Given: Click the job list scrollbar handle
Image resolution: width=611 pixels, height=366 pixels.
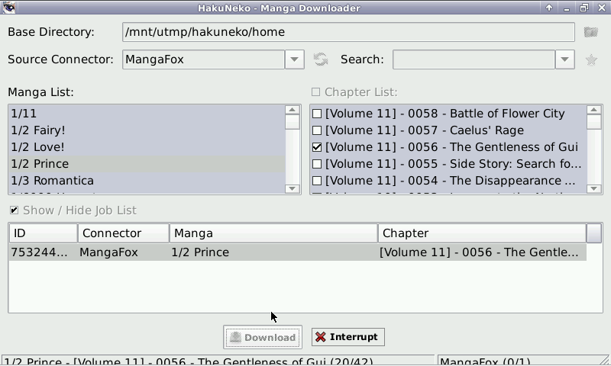Looking at the screenshot, I should pos(594,233).
